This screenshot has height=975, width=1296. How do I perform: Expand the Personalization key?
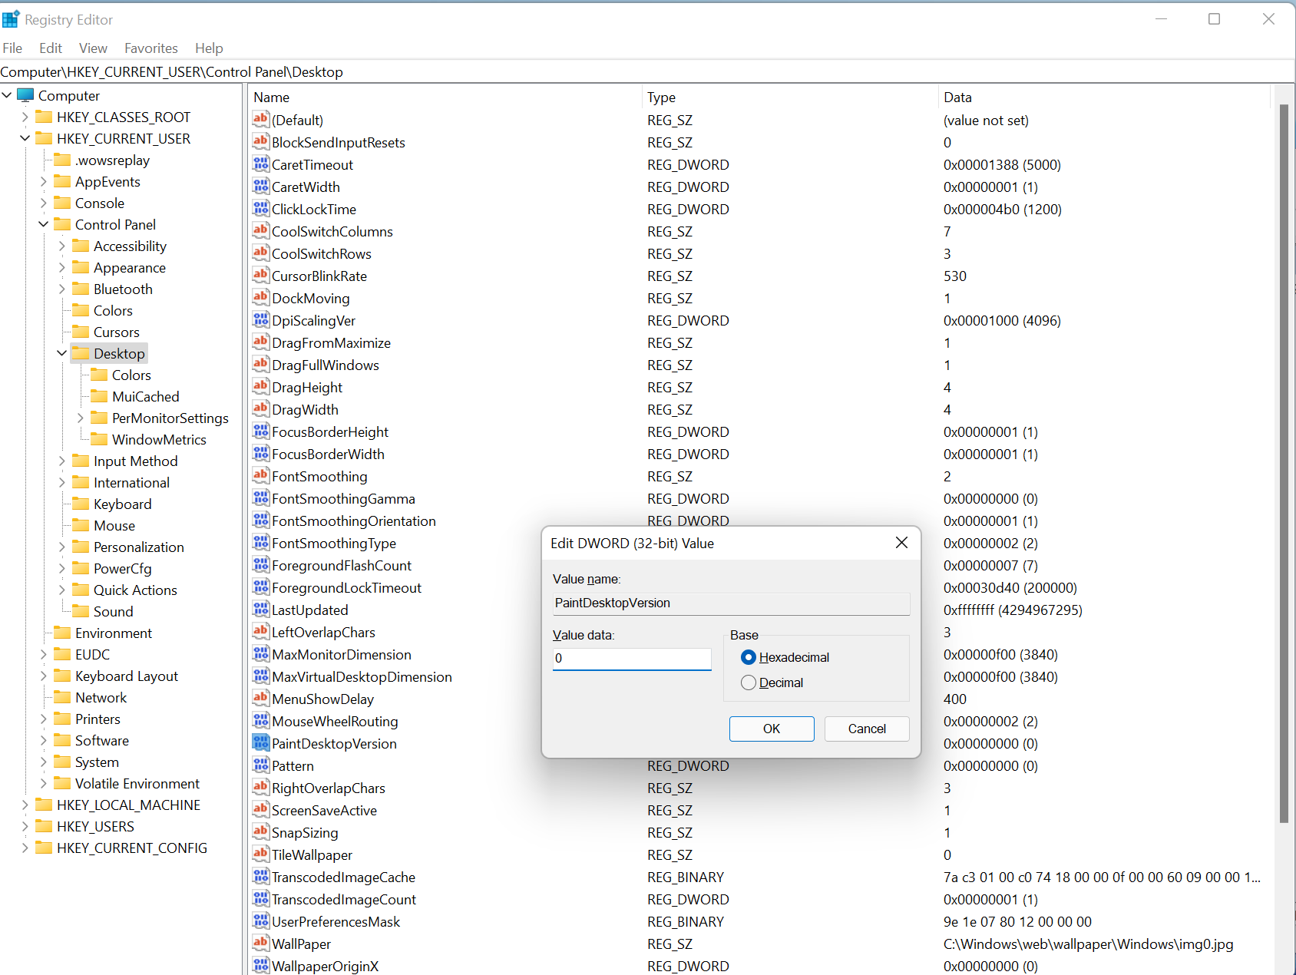[62, 547]
